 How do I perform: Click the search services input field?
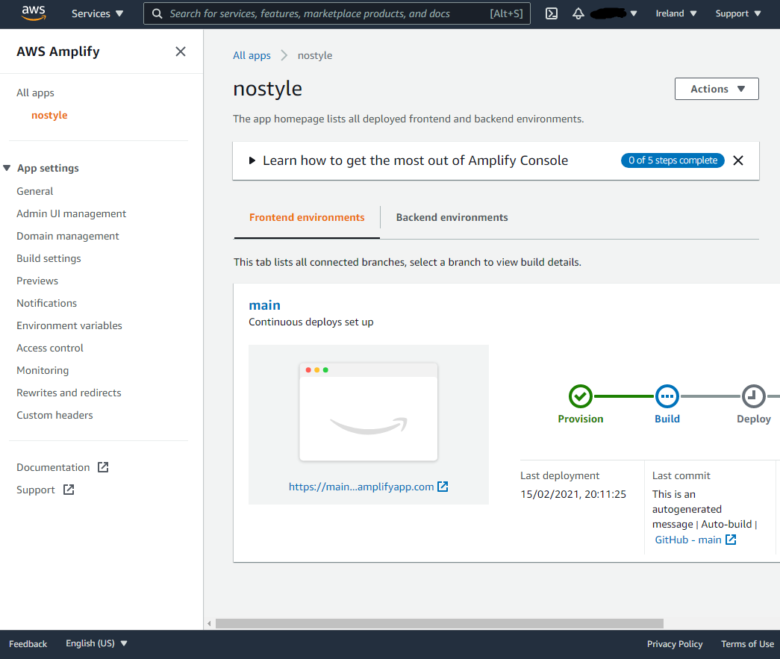(337, 13)
